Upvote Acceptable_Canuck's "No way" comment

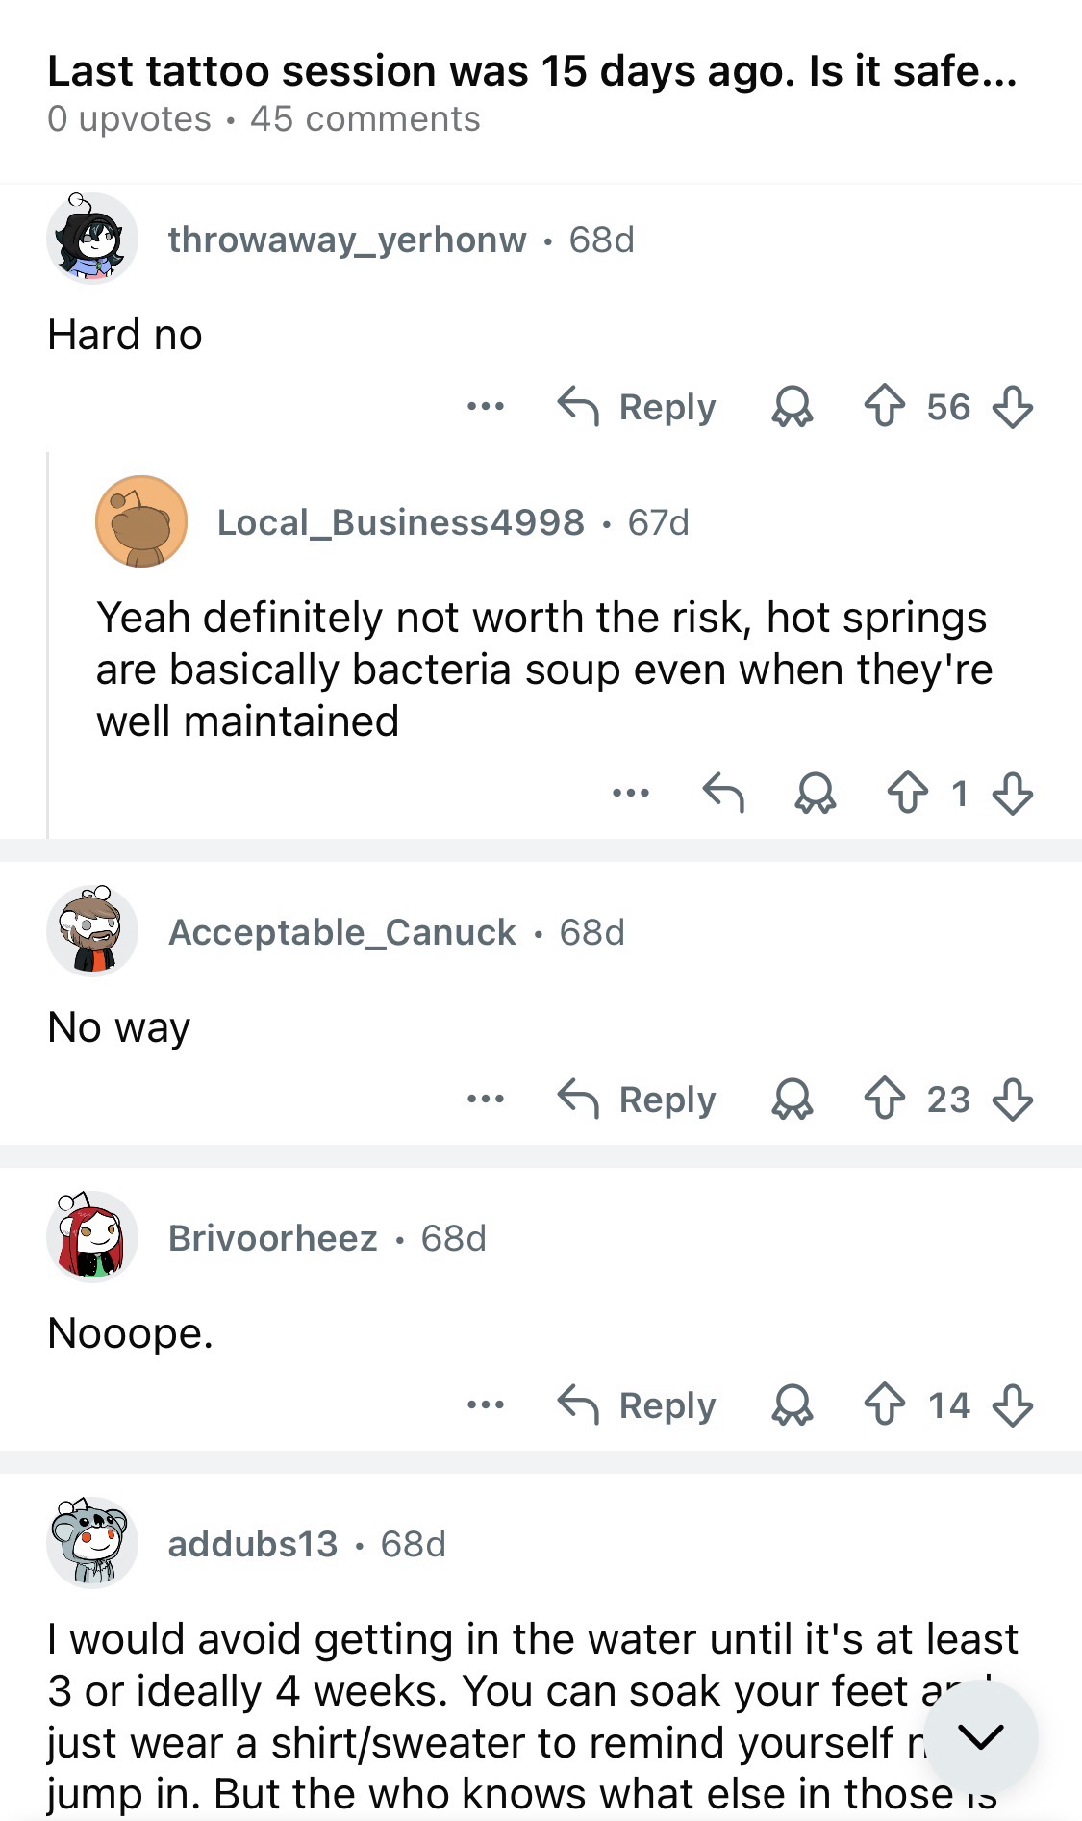tap(884, 1099)
